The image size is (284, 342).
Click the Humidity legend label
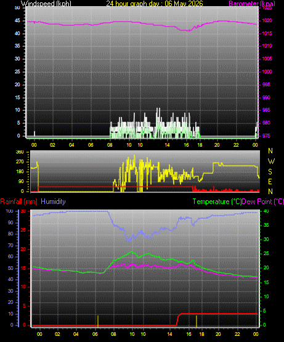(x=53, y=202)
